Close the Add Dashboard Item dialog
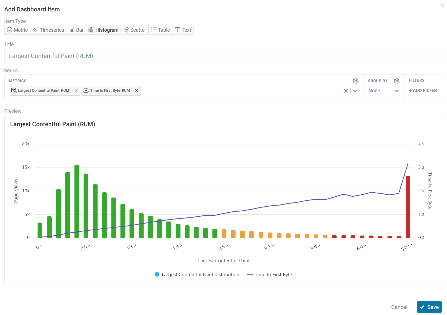This screenshot has height=315, width=447. click(442, 5)
